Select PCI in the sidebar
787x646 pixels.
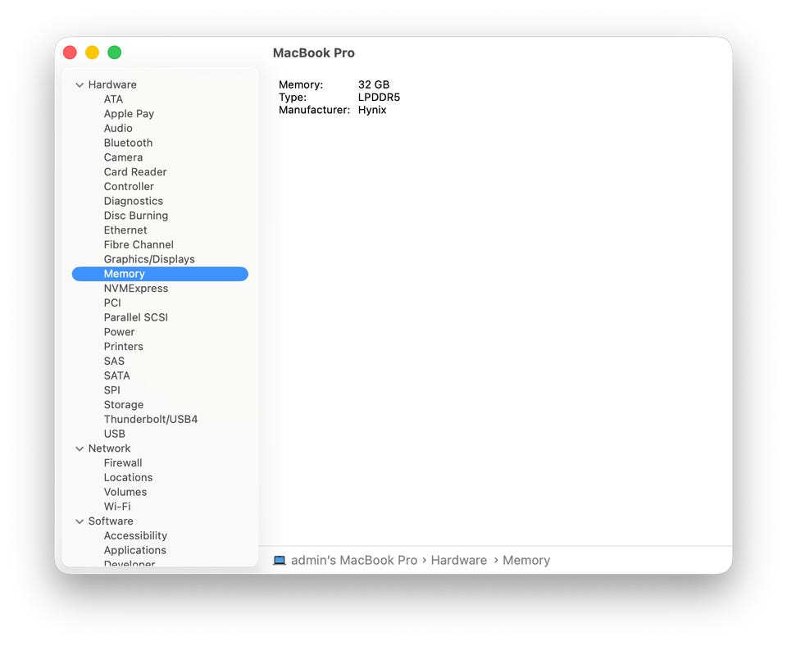[x=112, y=303]
